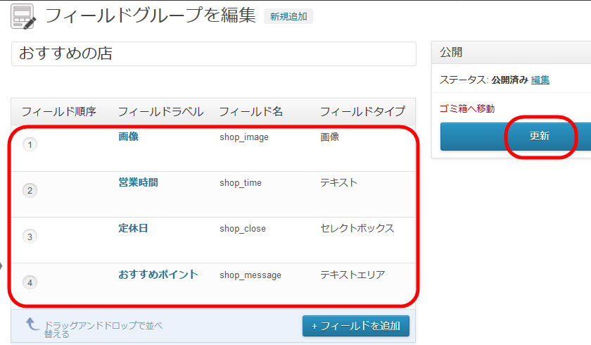Click the ゴミ箱へ移動 link
Image resolution: width=591 pixels, height=345 pixels.
coord(467,108)
